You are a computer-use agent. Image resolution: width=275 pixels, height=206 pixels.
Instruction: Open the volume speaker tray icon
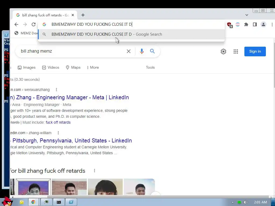point(246,202)
